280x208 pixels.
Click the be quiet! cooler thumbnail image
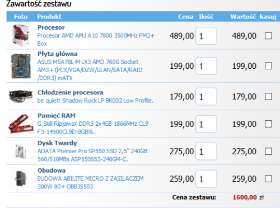tap(21, 96)
